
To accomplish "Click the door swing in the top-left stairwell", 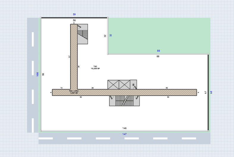I will [79, 27].
